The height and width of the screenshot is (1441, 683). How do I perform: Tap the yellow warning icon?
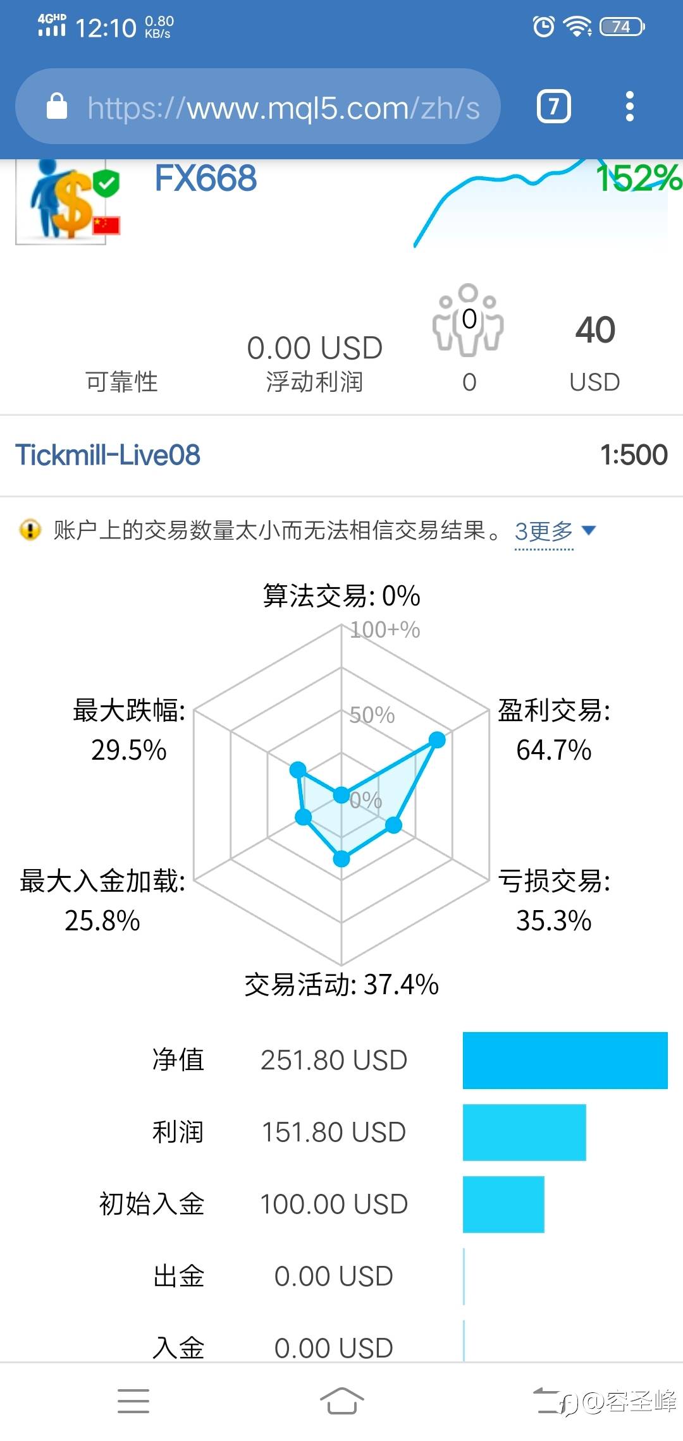(x=30, y=530)
